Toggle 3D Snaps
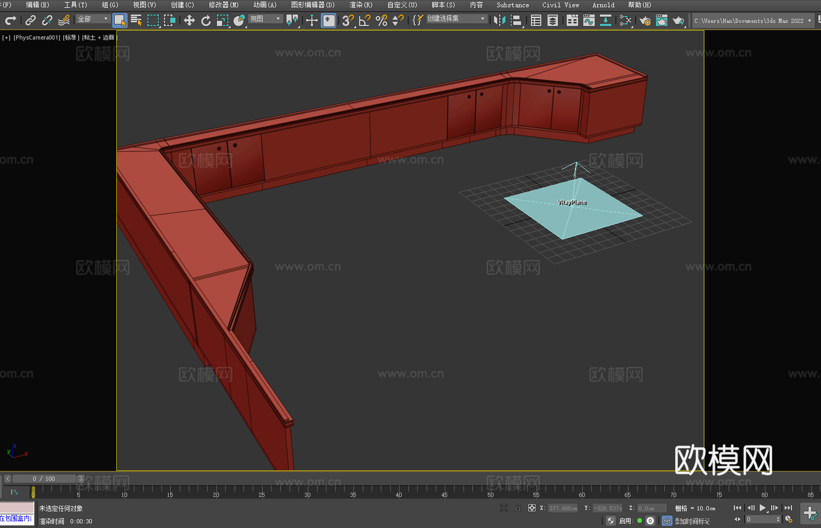Screen dimensions: 821x528 click(x=348, y=20)
